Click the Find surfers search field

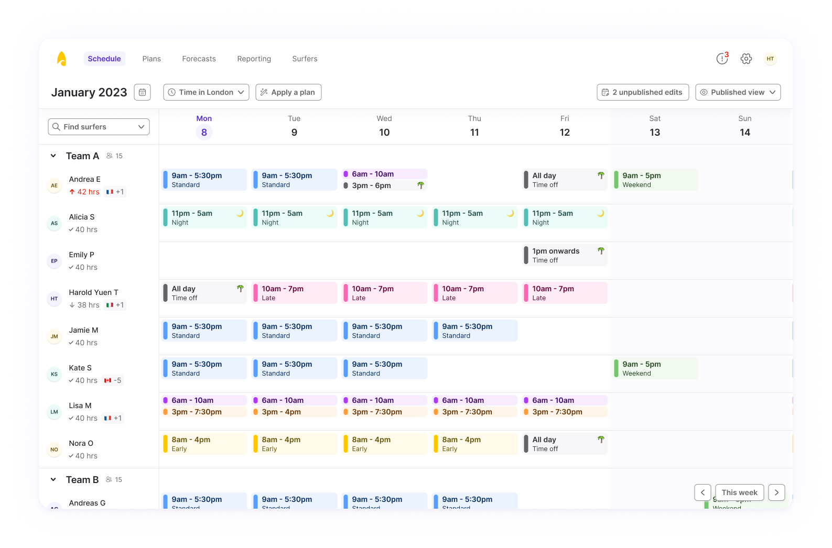[99, 127]
